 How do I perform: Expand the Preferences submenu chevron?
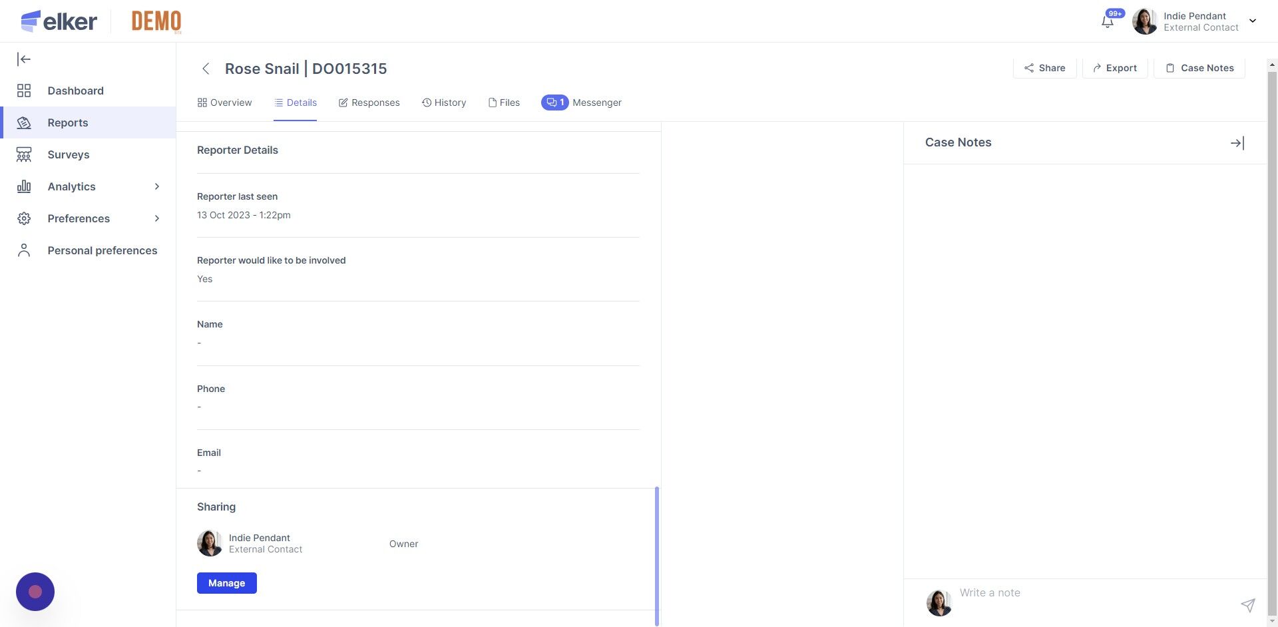point(157,218)
